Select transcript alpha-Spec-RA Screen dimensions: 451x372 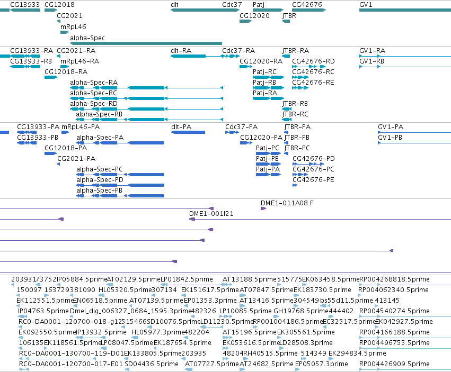[x=146, y=88]
